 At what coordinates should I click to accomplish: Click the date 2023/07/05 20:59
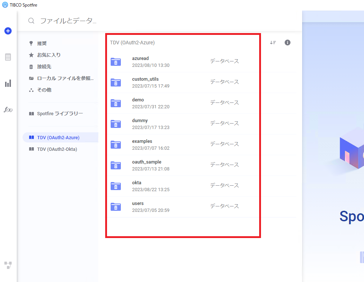point(151,210)
